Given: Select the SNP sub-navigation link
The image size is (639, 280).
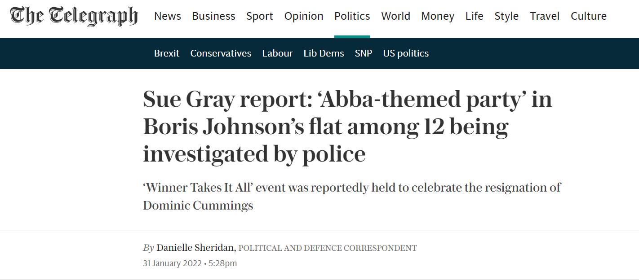Looking at the screenshot, I should 364,53.
